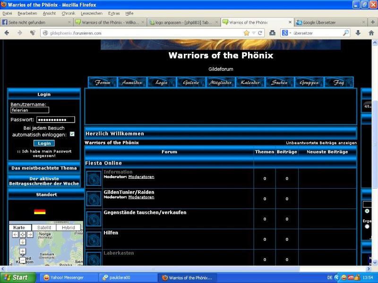Click the German flag under Standort
Viewport: 378px width, 283px height.
(x=40, y=212)
